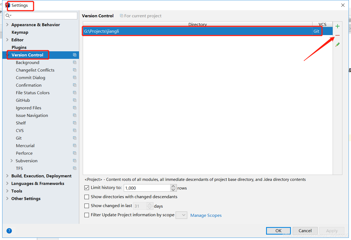Viewport: 351px width, 240px height.
Task: Open the Commit Dialog settings page
Action: 30,77
